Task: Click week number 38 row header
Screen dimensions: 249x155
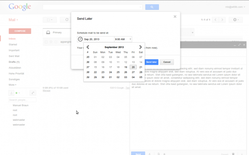Action: pyautogui.click(x=88, y=72)
